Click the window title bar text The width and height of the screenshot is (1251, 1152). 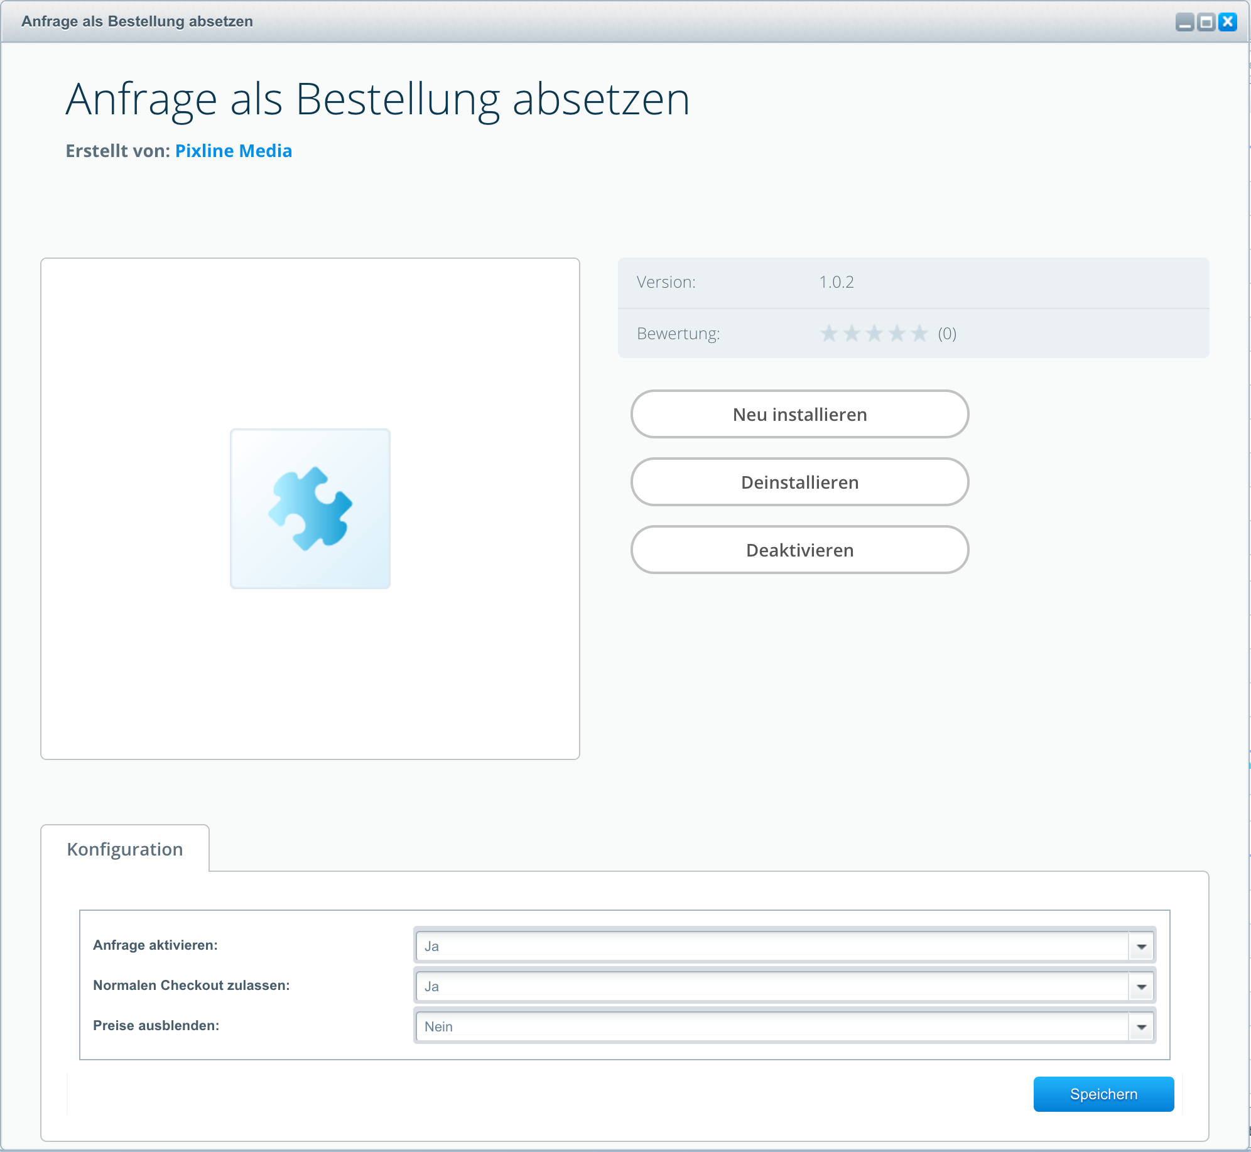click(137, 21)
